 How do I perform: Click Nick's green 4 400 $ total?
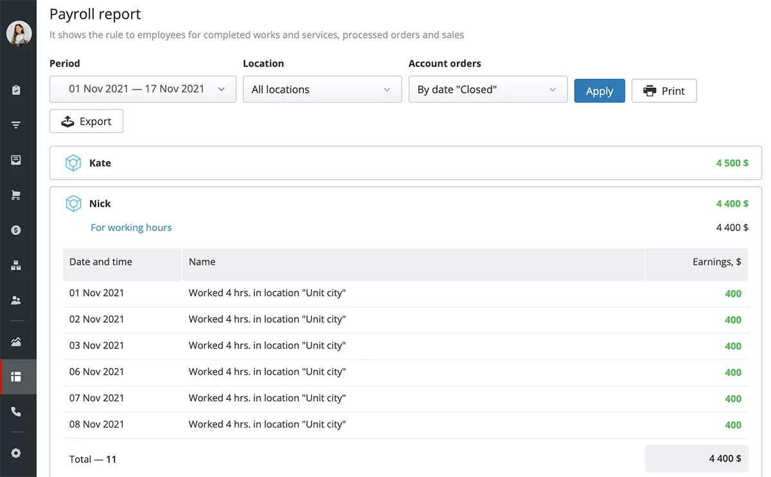click(732, 204)
